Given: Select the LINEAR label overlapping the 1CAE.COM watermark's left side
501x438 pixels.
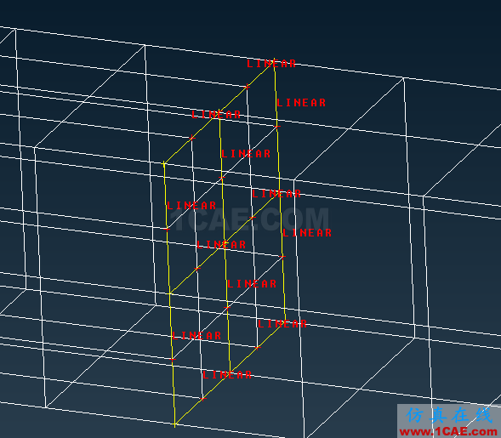Looking at the screenshot, I should pyautogui.click(x=191, y=206).
